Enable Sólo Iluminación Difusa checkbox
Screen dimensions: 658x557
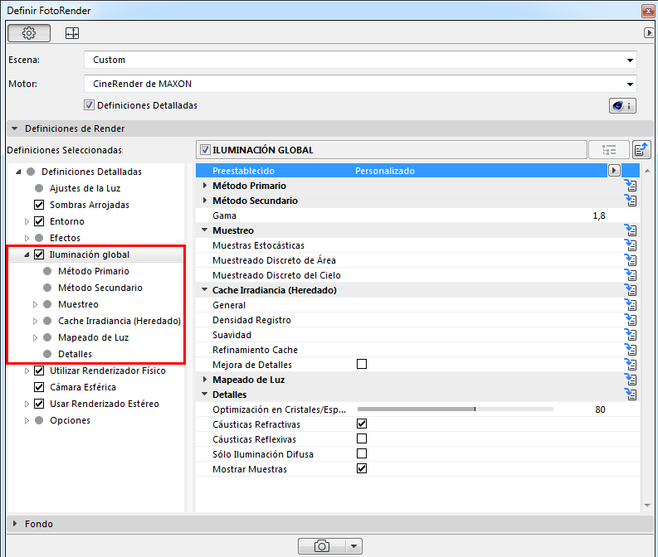click(x=362, y=453)
